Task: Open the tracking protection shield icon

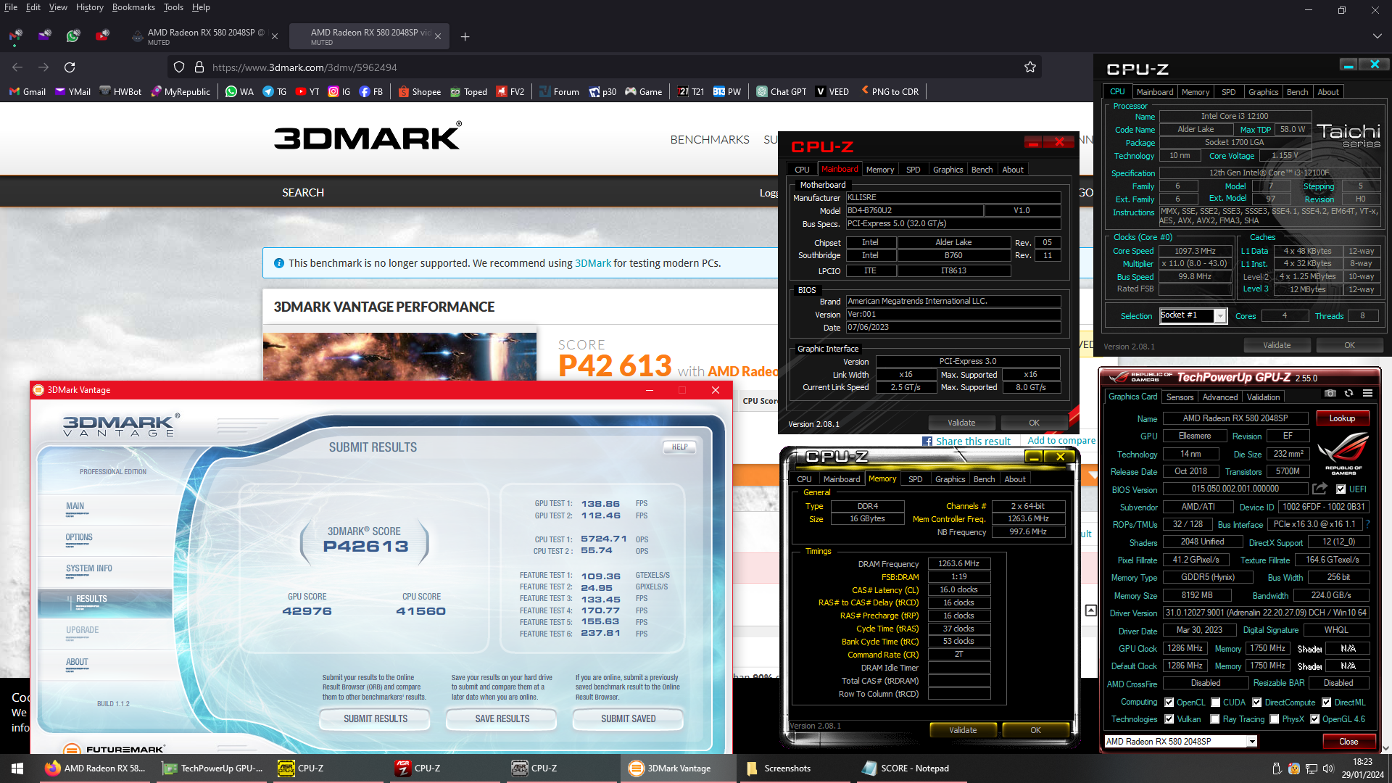Action: point(179,67)
